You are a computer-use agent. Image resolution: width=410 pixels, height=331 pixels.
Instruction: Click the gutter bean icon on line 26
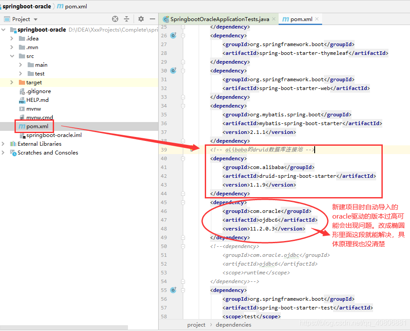tap(174, 35)
